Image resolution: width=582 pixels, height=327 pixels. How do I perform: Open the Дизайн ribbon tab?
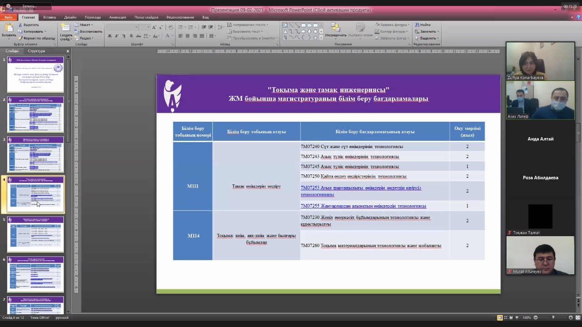click(x=70, y=17)
